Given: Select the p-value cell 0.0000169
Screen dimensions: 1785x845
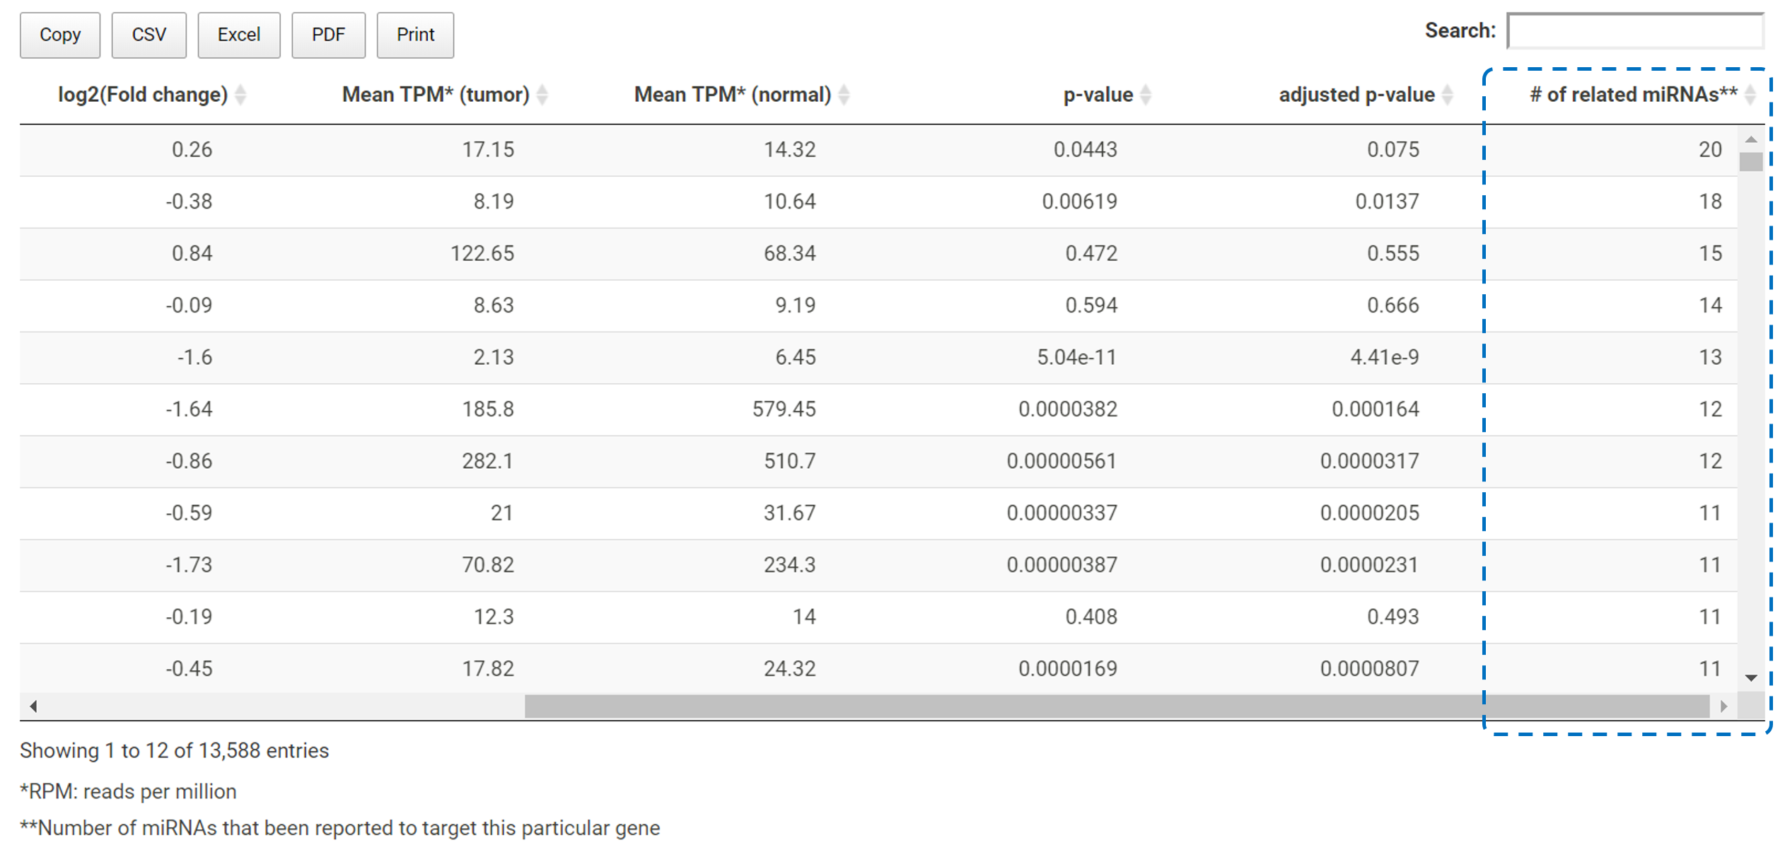Looking at the screenshot, I should [x=1068, y=668].
